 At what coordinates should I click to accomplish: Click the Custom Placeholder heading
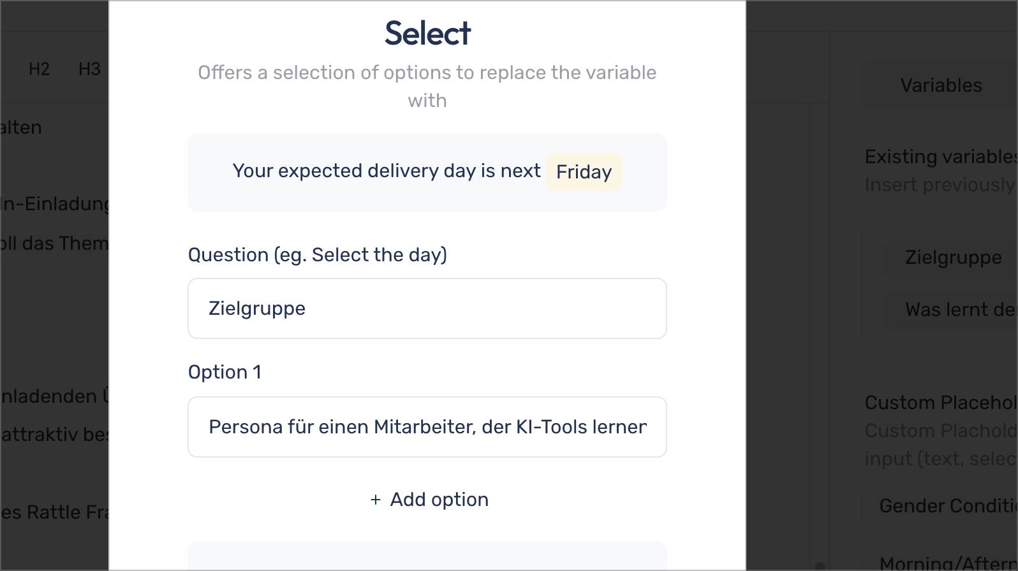click(x=941, y=403)
